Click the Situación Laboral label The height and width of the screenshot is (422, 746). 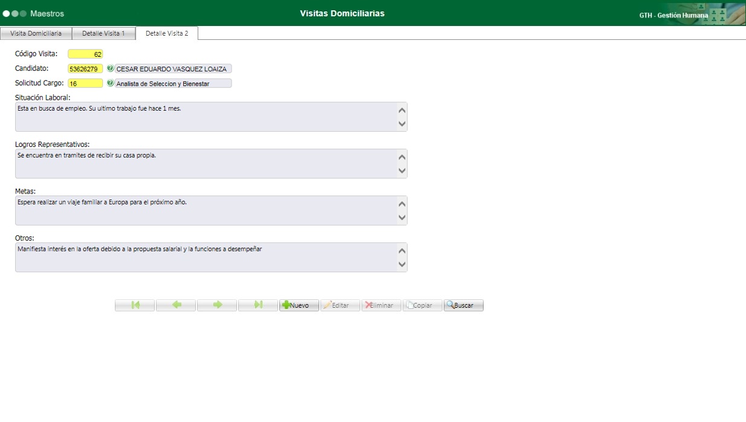pyautogui.click(x=43, y=97)
